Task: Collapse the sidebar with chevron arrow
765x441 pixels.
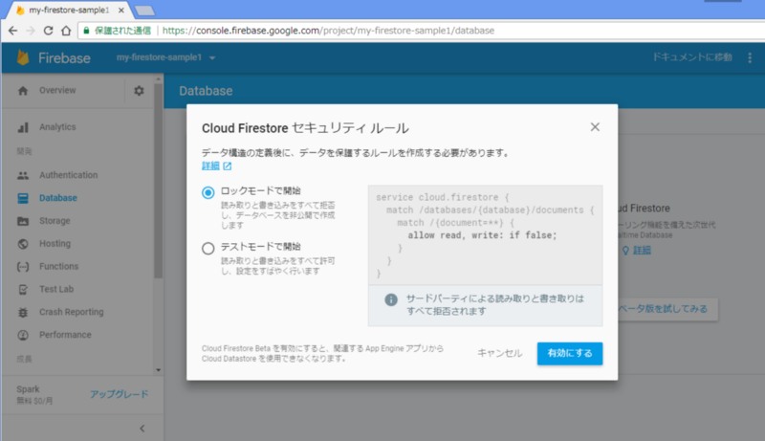Action: [142, 429]
